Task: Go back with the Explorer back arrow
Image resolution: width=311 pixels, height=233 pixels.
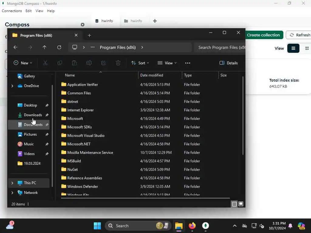Action: coord(15,47)
